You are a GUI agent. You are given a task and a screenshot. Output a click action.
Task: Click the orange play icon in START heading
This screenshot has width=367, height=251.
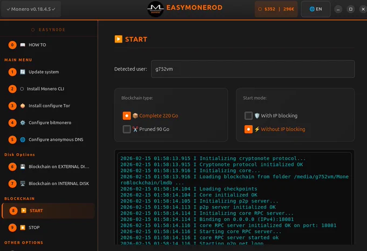coord(118,39)
